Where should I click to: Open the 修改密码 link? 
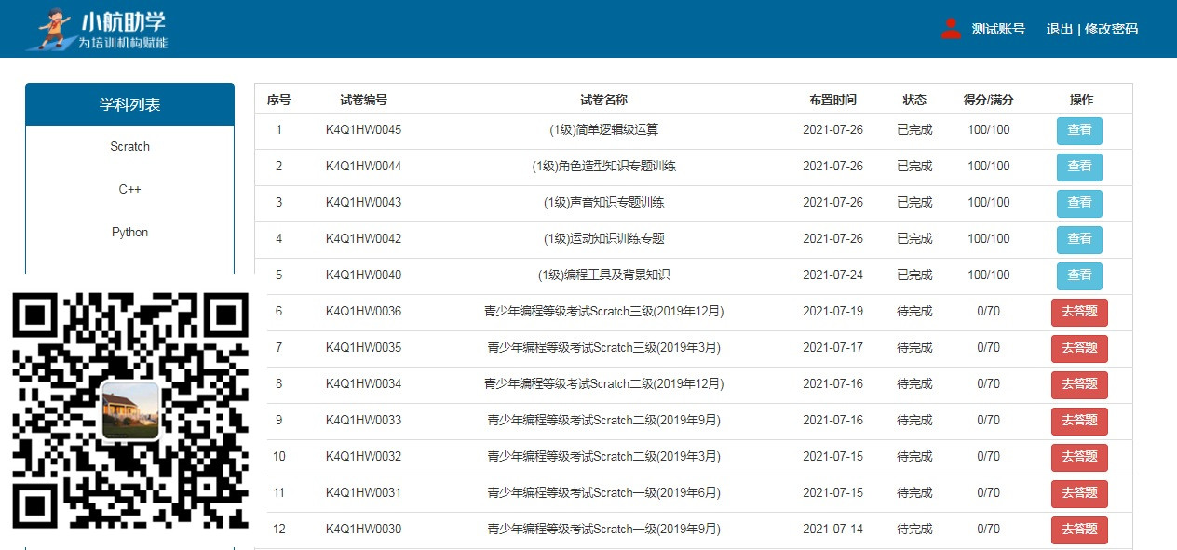tap(1111, 29)
